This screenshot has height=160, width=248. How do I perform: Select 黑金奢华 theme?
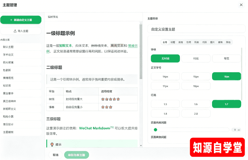pos(21,93)
